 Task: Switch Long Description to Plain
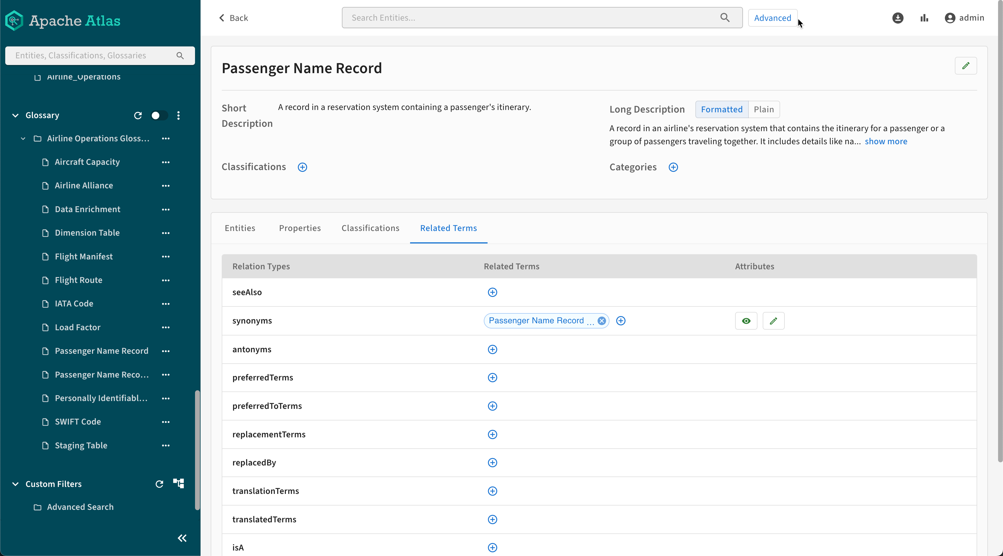[x=764, y=109]
